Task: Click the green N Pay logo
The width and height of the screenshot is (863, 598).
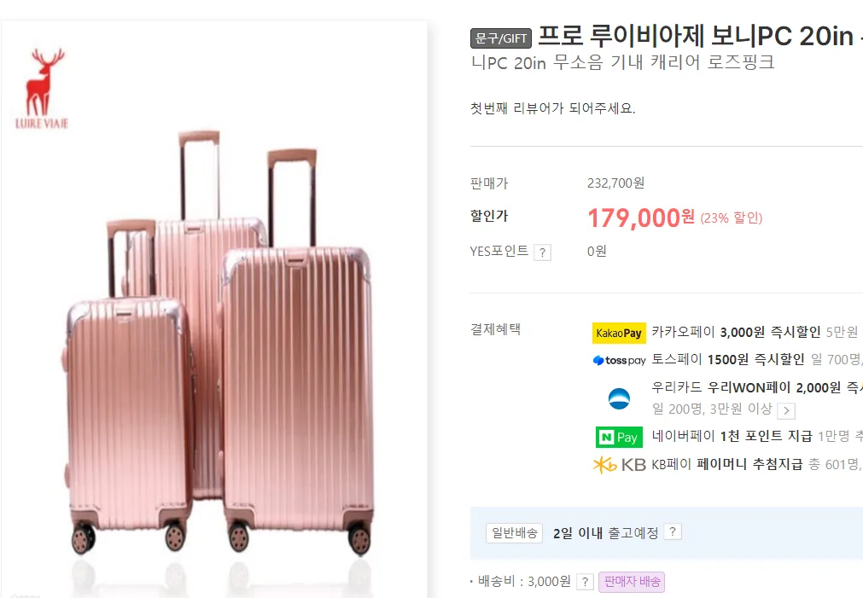Action: (x=619, y=438)
